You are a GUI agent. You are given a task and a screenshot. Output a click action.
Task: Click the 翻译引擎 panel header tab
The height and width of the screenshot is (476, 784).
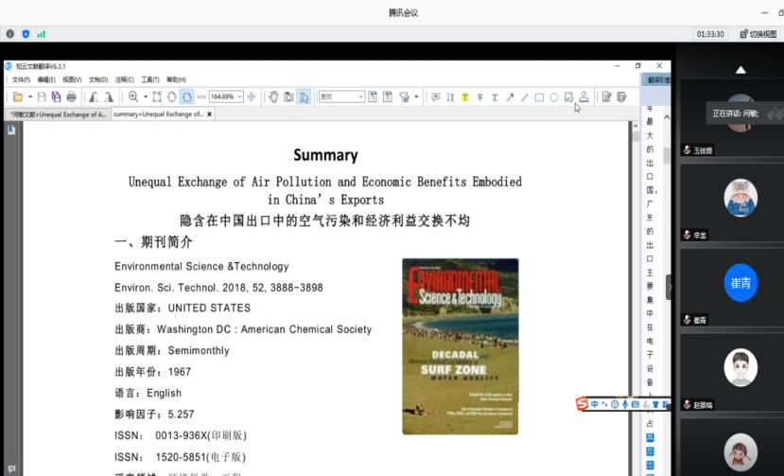pos(656,80)
